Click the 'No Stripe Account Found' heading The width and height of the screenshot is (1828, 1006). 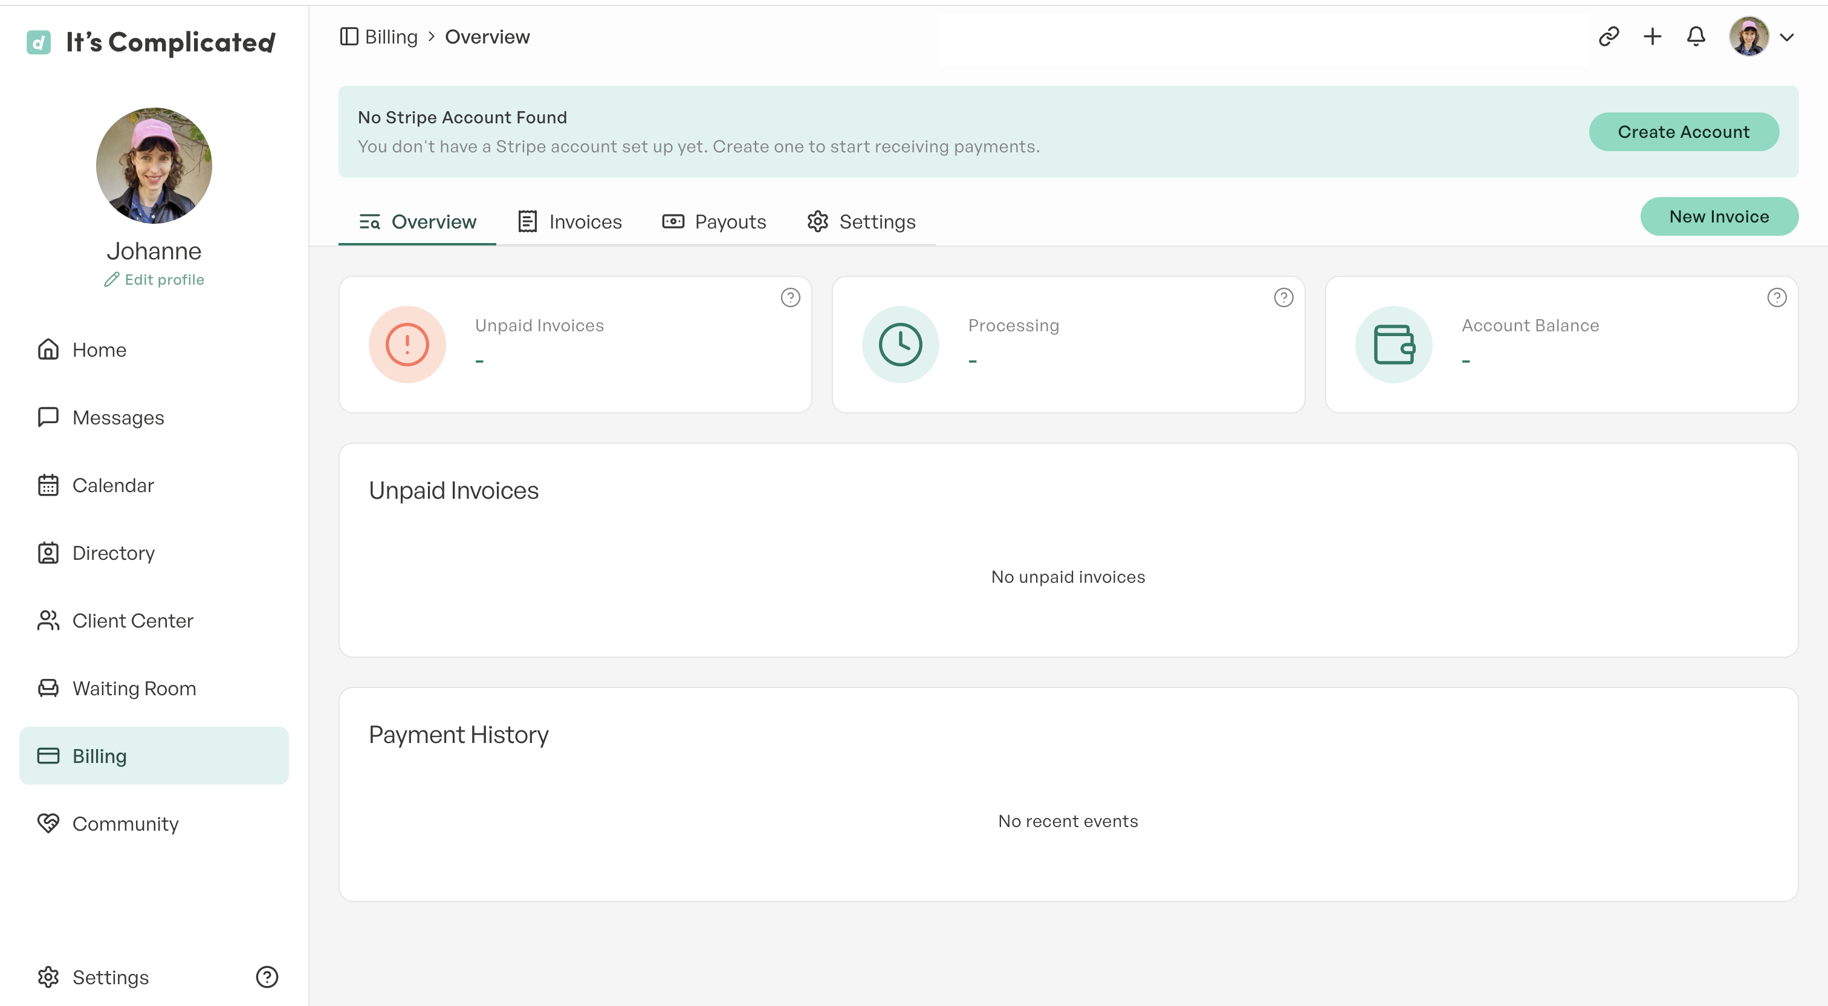point(462,117)
